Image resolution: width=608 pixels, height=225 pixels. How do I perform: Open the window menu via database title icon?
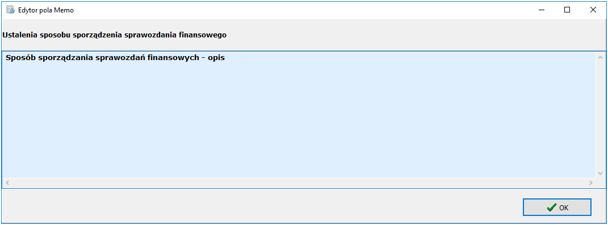coord(10,10)
